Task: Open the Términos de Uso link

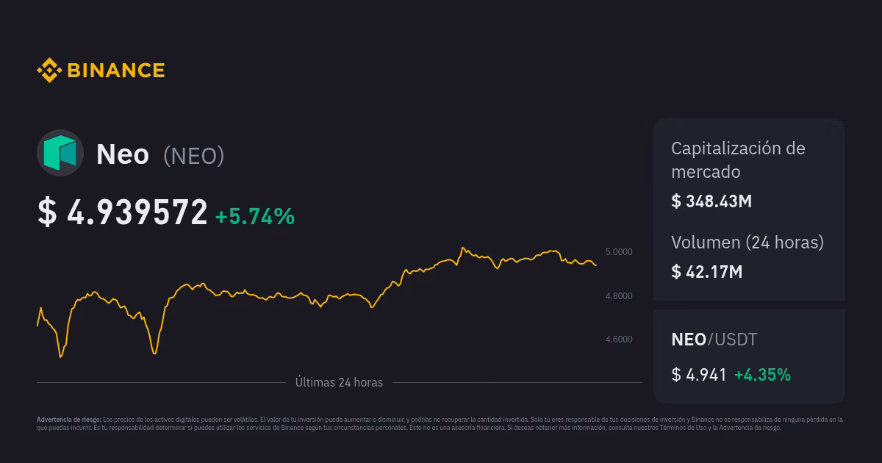Action: tap(682, 428)
